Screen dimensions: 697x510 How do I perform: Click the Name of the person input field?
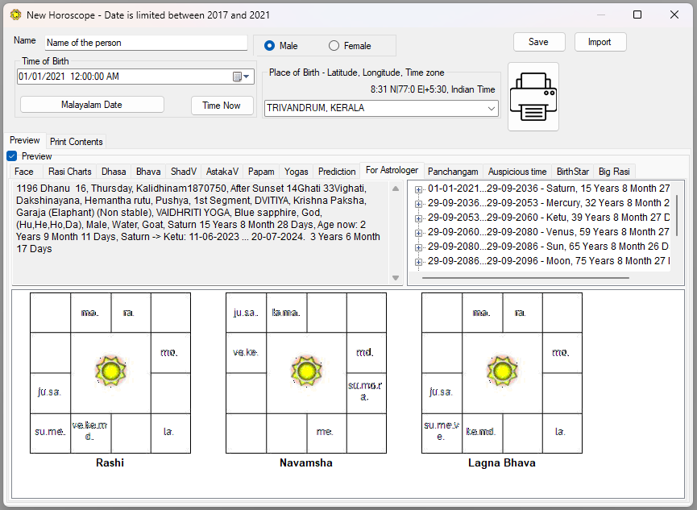tap(145, 42)
